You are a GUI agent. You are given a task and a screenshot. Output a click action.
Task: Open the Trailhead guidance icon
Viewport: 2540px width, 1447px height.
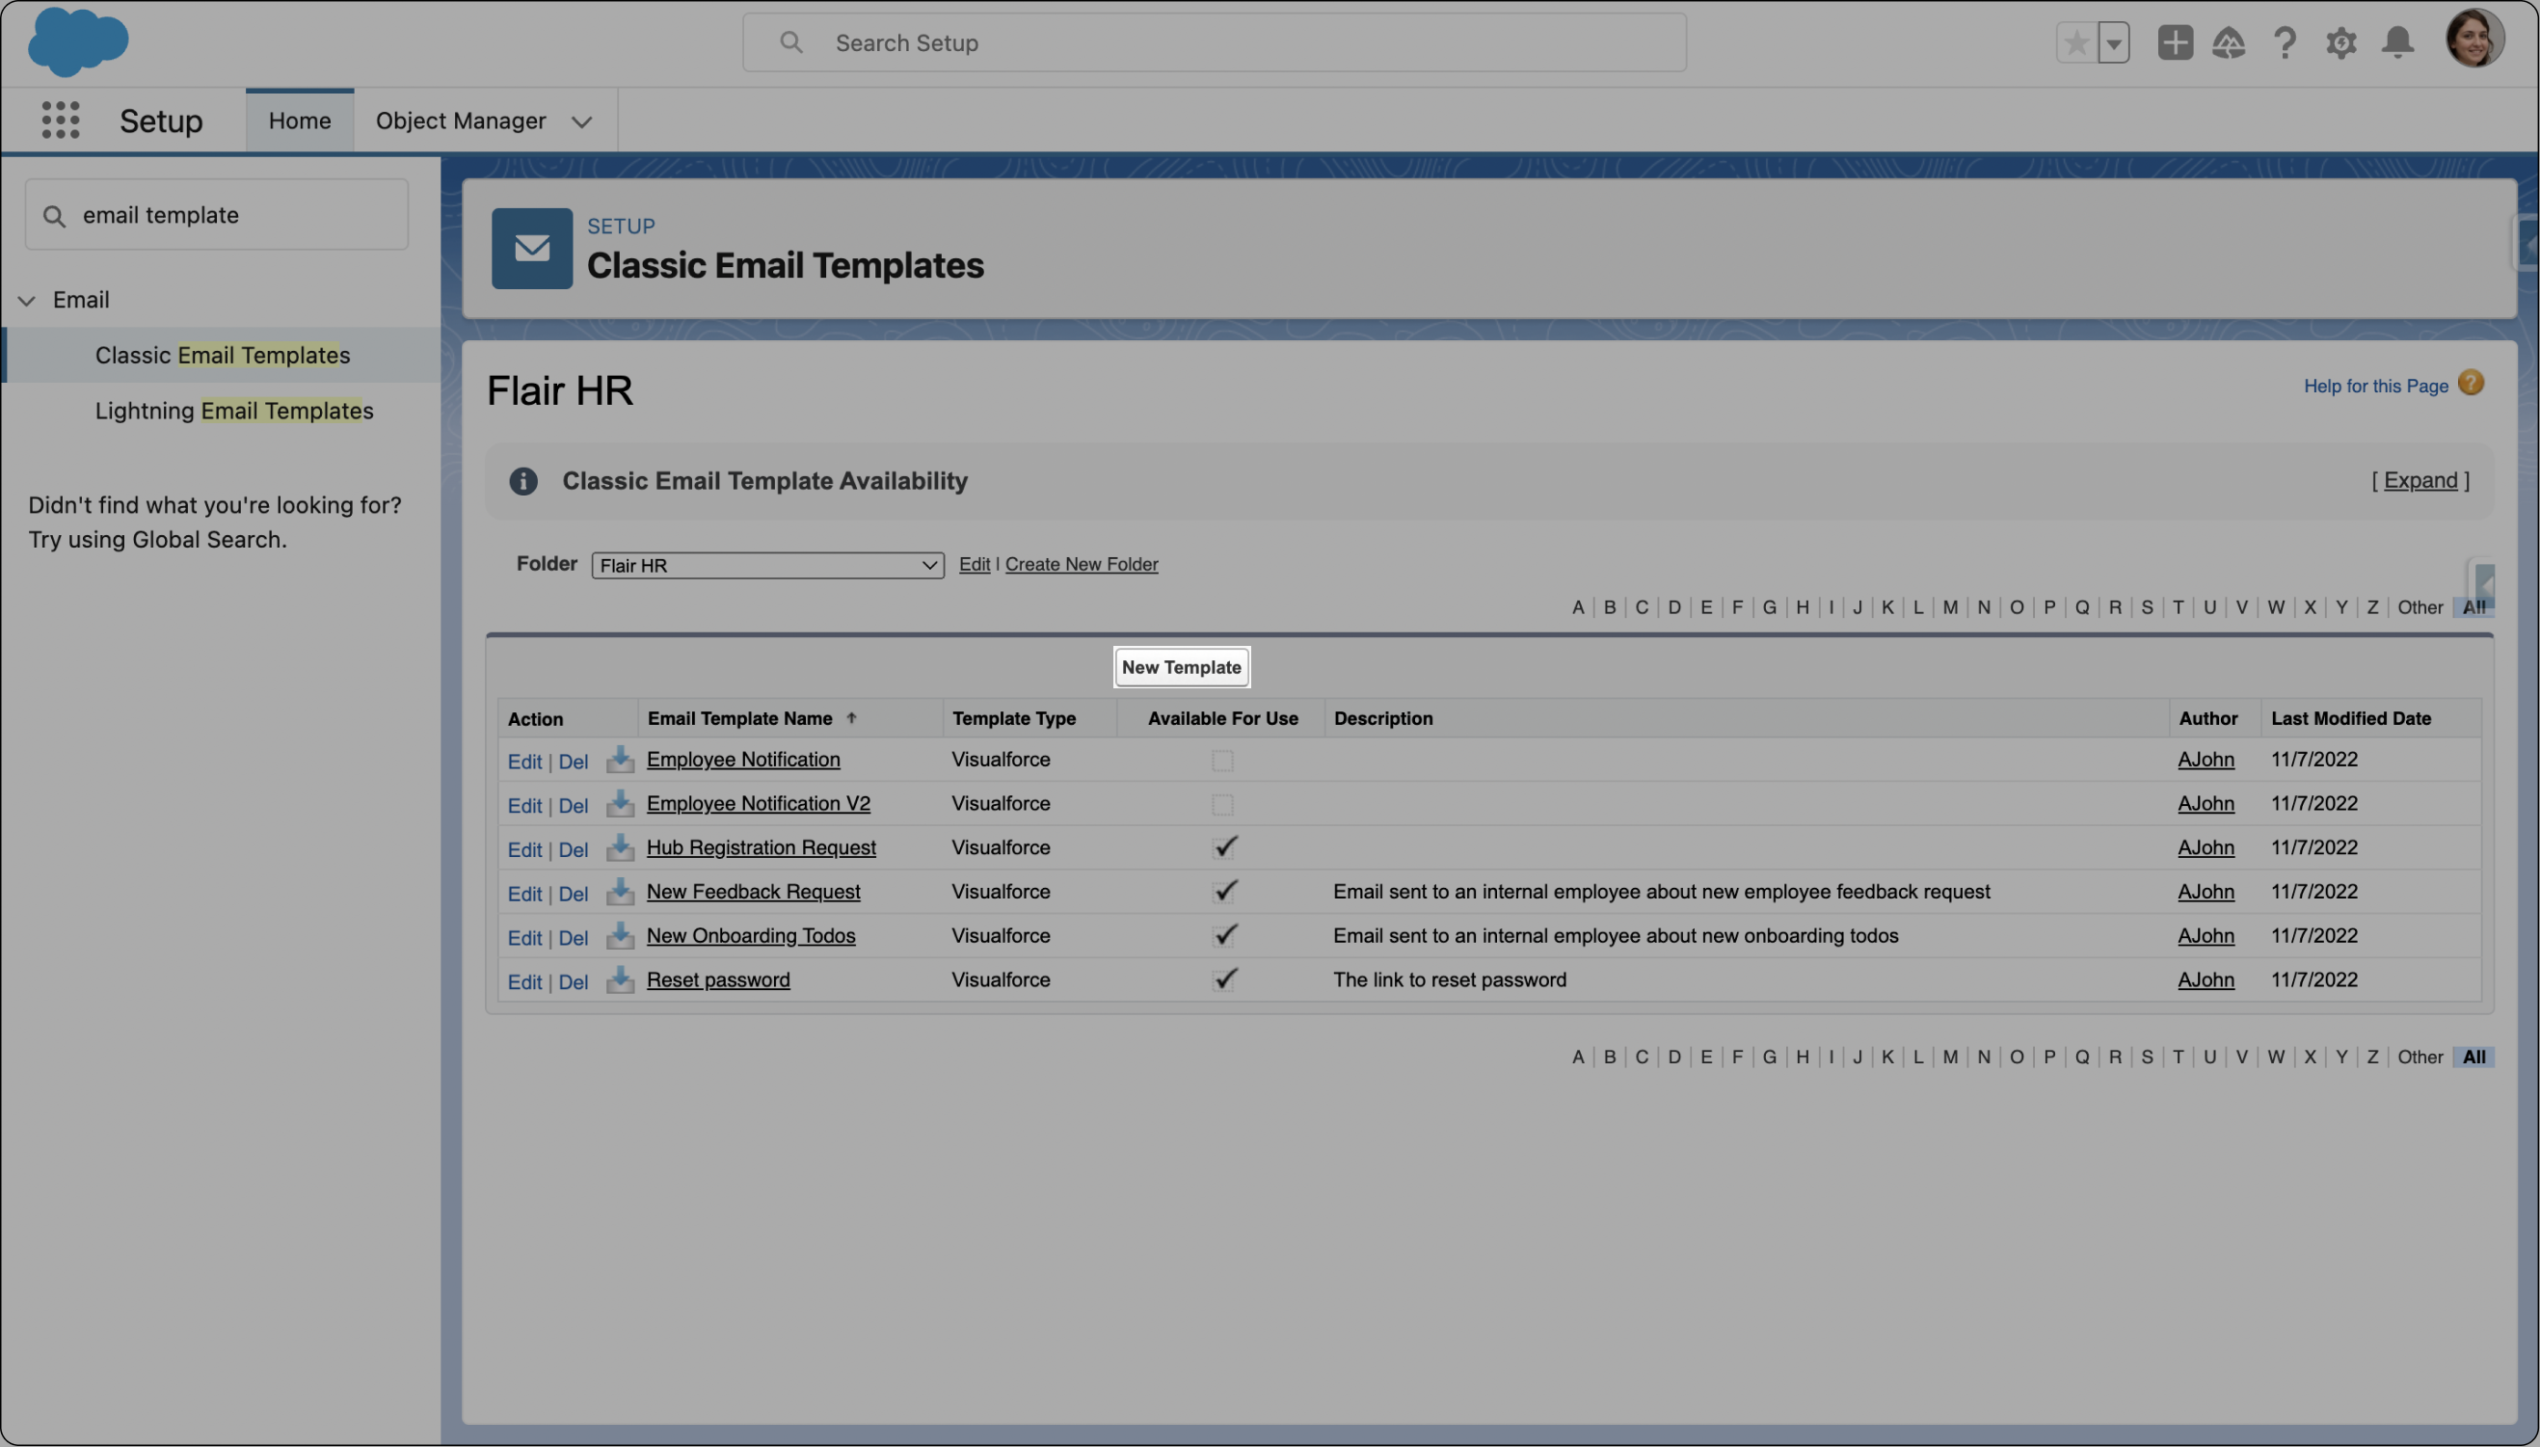pos(2228,42)
